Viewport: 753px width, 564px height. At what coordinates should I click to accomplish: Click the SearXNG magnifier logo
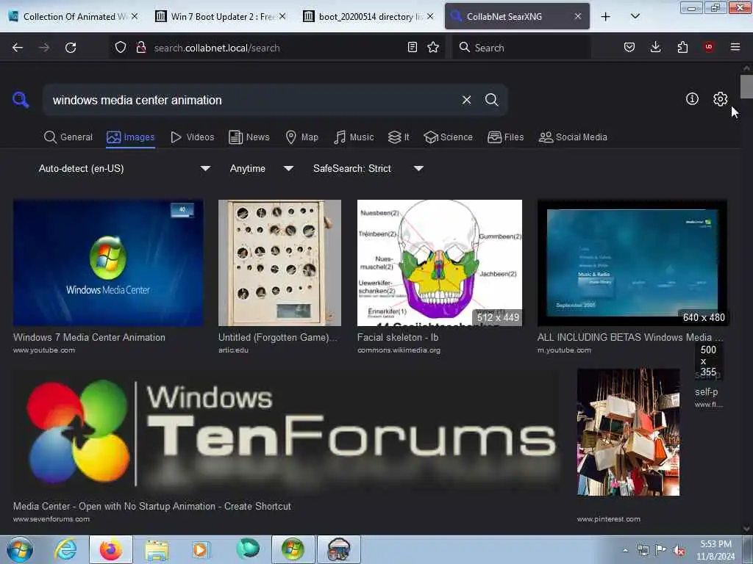[x=21, y=100]
